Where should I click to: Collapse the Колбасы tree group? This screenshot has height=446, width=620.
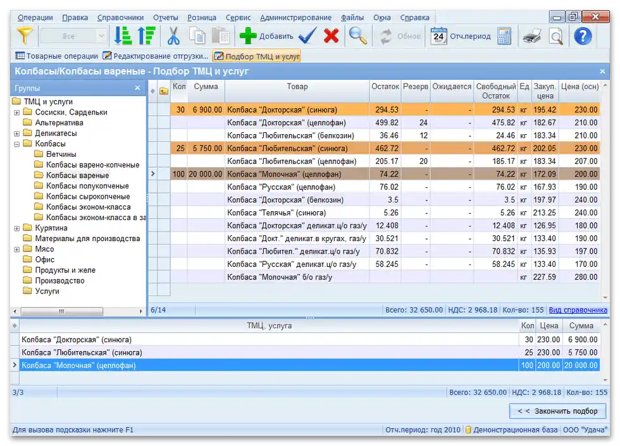pyautogui.click(x=17, y=144)
